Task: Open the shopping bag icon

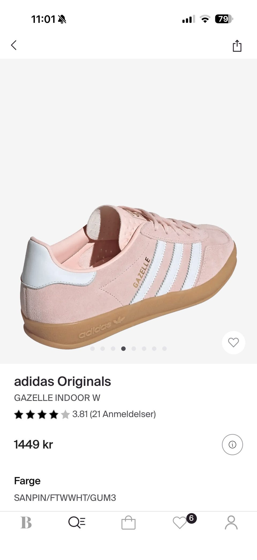Action: 128,523
